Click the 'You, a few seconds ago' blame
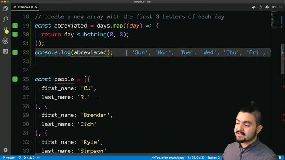The width and height of the screenshot is (285, 160). (x=168, y=158)
